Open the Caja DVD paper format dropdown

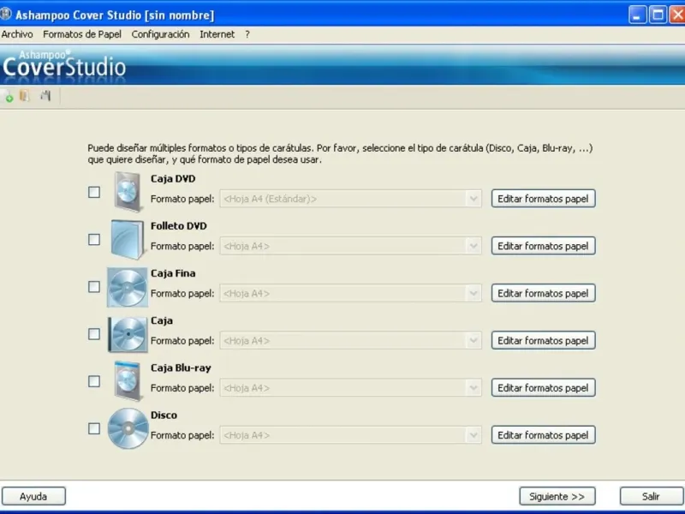pyautogui.click(x=350, y=199)
